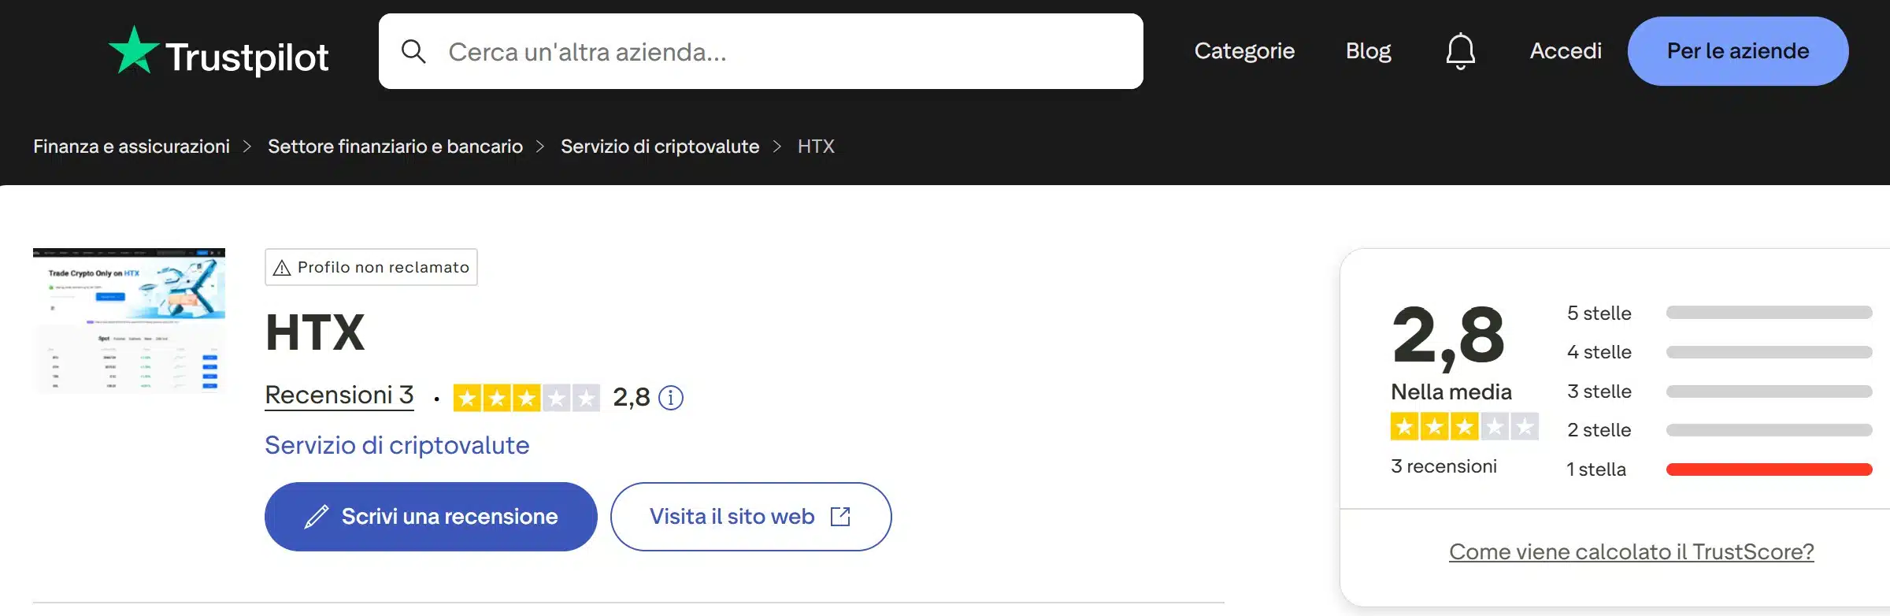Click the search magnifier icon
This screenshot has width=1890, height=616.
click(413, 52)
